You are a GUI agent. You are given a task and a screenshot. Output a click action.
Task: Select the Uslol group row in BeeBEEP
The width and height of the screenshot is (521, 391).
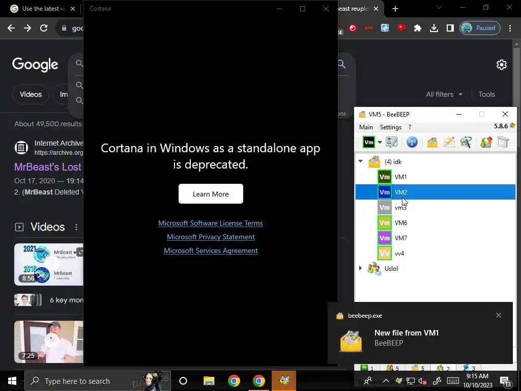pos(436,269)
